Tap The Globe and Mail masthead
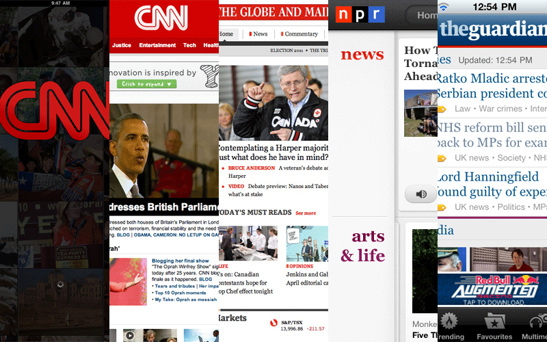Viewport: 547px width, 342px height. [x=273, y=12]
